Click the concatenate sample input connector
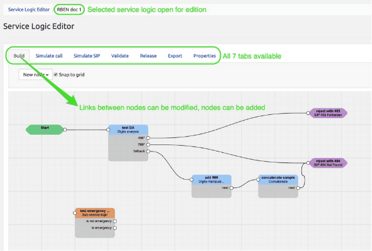This screenshot has height=251, width=372. tap(258, 180)
